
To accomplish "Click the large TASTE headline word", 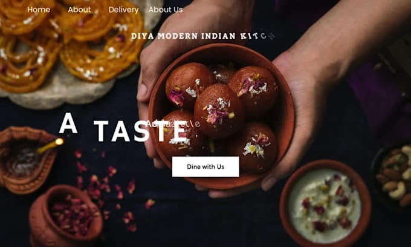I will coord(141,131).
